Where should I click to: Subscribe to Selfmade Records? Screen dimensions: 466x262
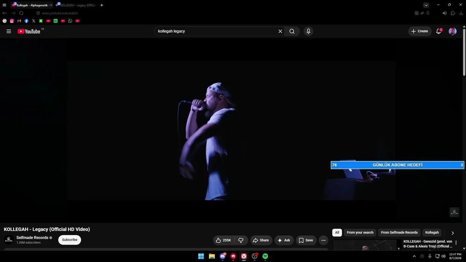(x=70, y=240)
